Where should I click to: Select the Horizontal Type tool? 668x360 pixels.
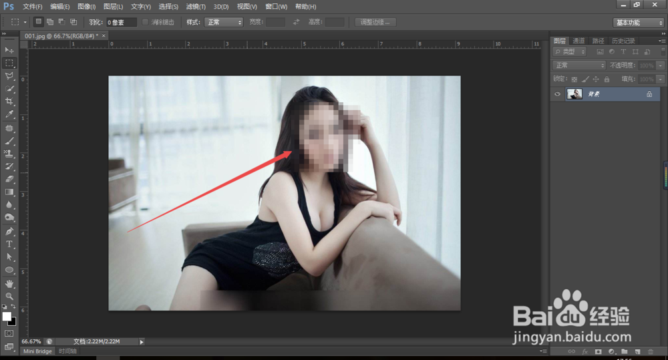[x=9, y=244]
